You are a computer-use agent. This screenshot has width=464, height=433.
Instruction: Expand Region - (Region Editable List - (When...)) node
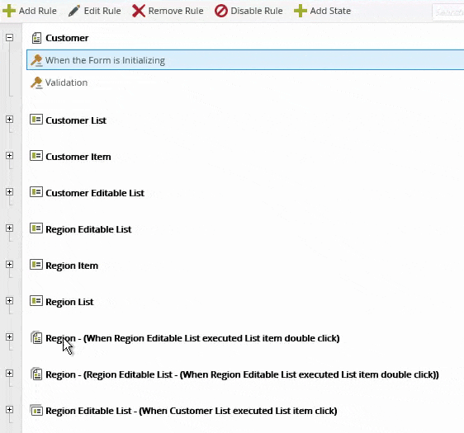tap(9, 374)
